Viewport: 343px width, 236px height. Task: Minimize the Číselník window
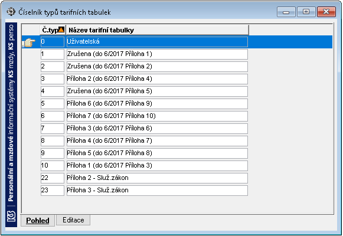tap(286, 12)
